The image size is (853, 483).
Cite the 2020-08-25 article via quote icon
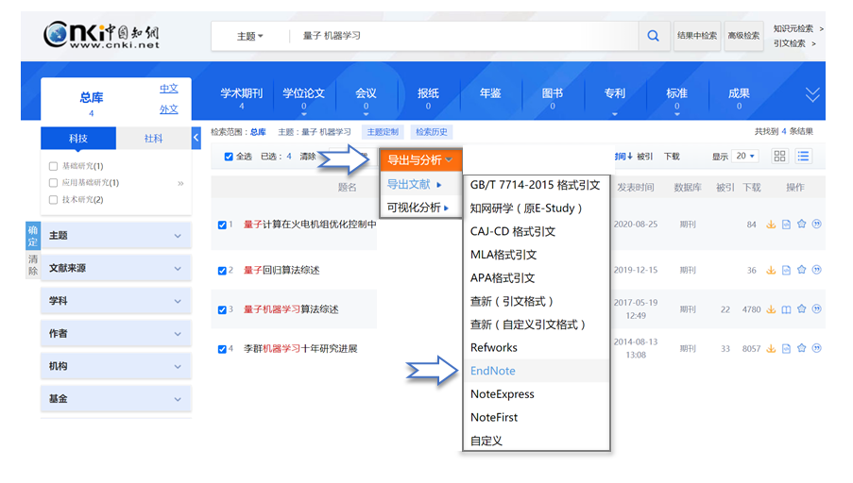(x=816, y=224)
